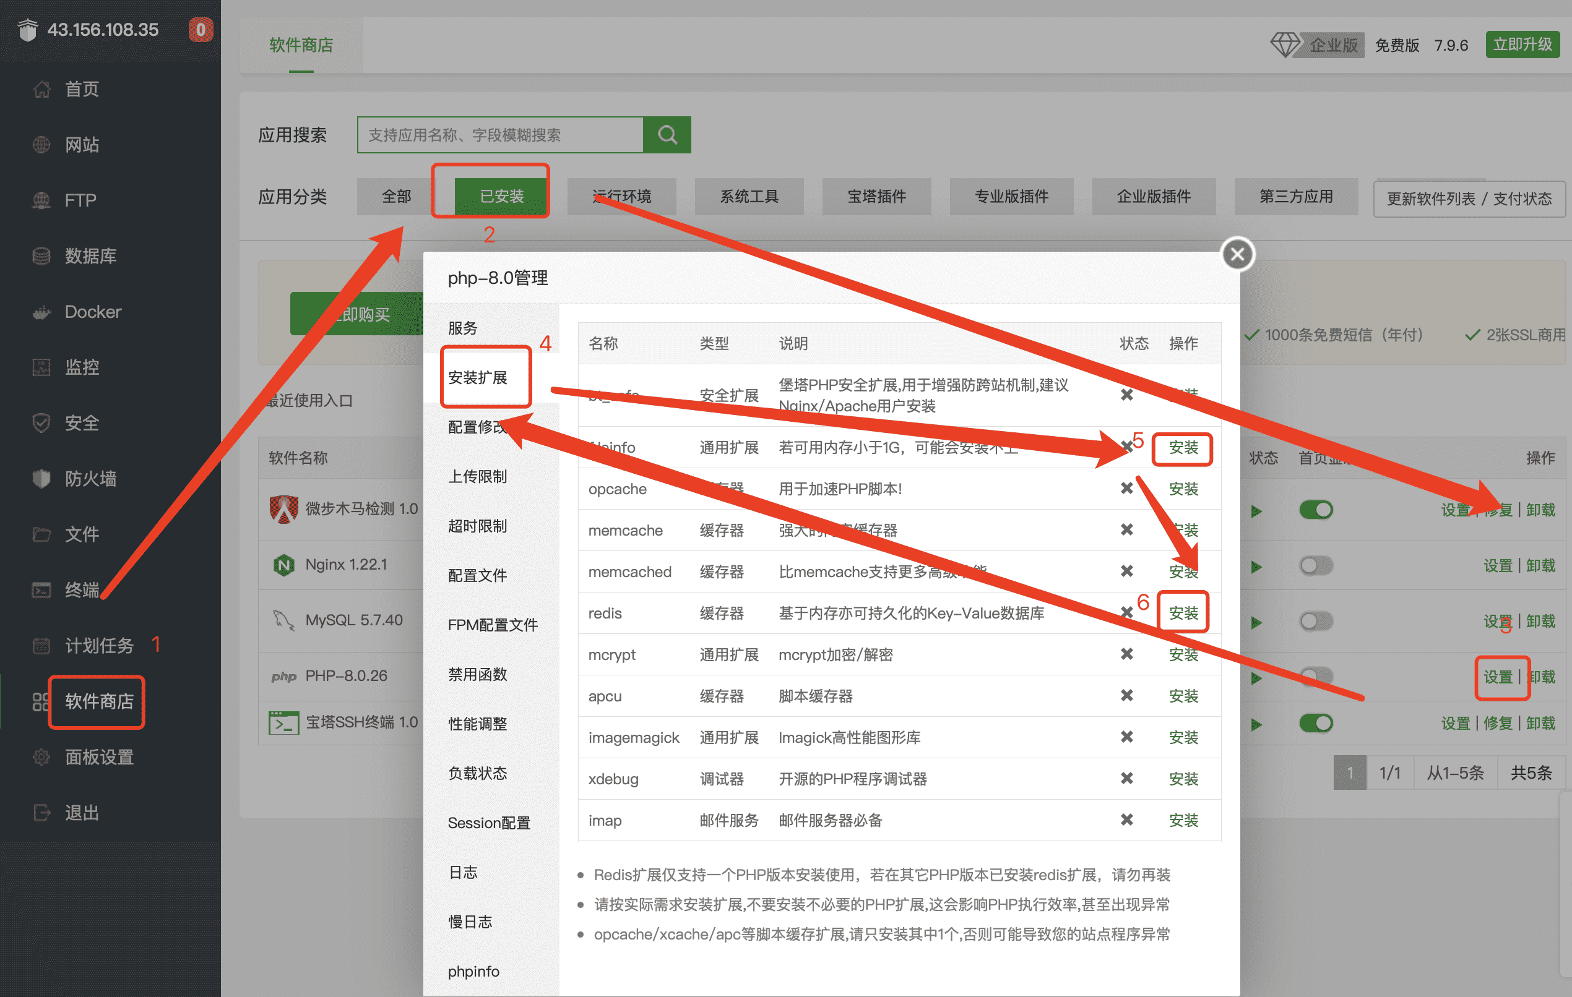
Task: Install the apcu extension
Action: click(1183, 696)
